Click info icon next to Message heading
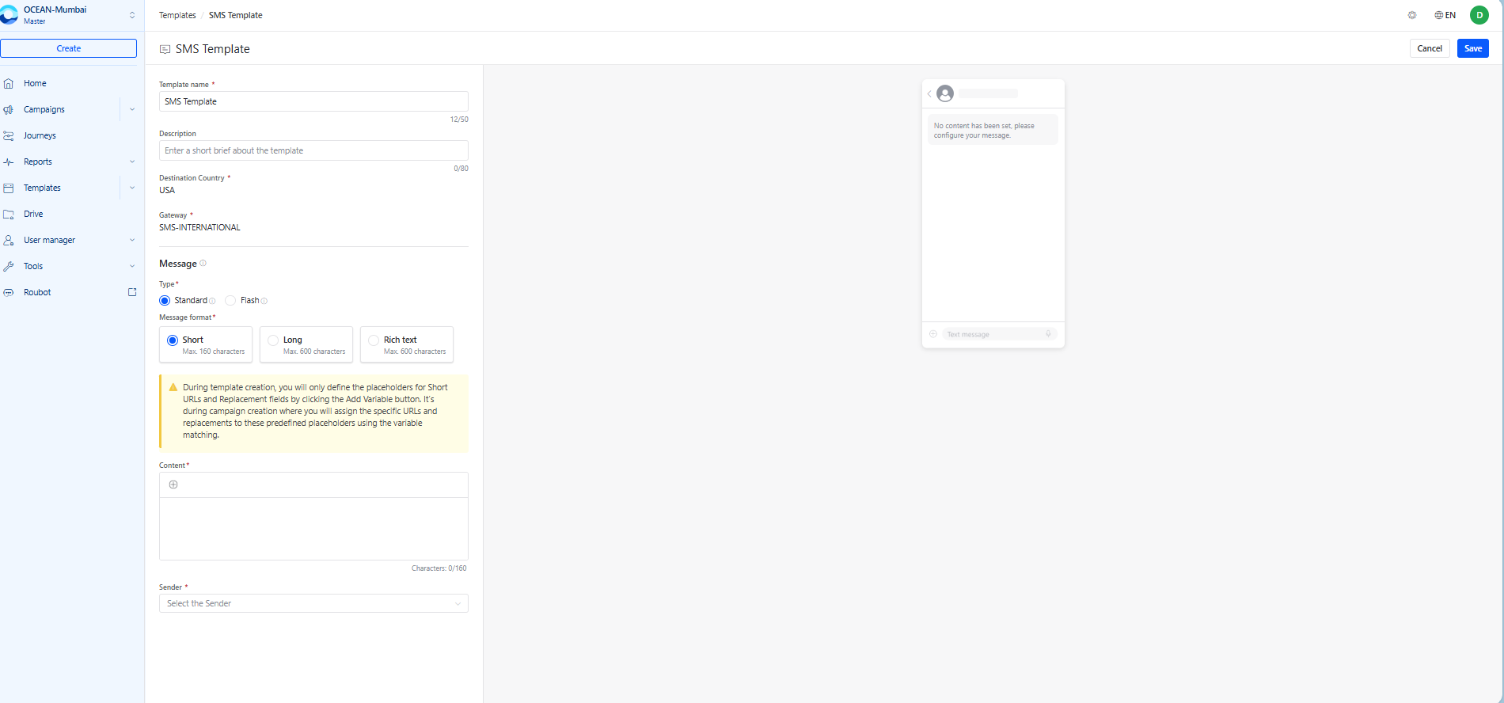This screenshot has width=1504, height=703. [x=203, y=263]
